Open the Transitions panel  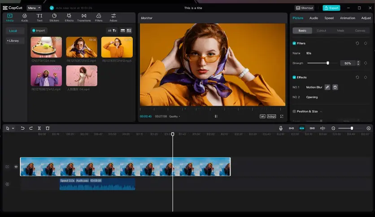click(x=83, y=17)
